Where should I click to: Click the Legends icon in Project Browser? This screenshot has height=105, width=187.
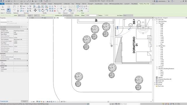coord(157,77)
